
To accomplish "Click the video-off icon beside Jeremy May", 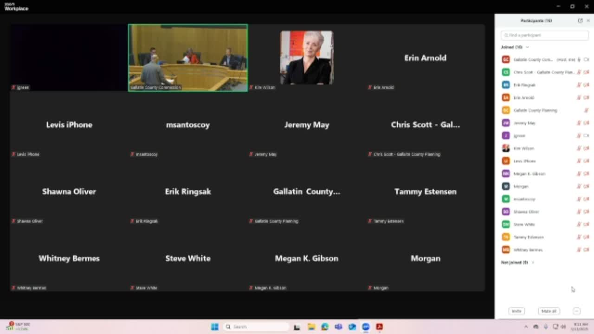I will click(586, 123).
